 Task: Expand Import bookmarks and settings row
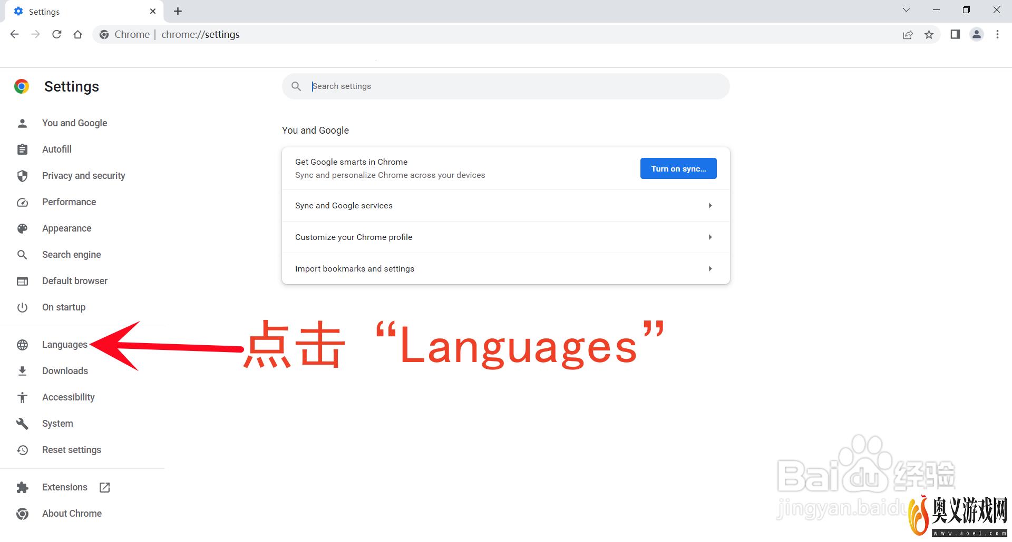pyautogui.click(x=506, y=269)
